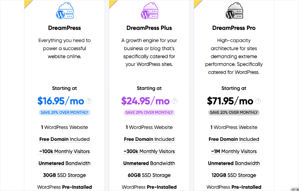The width and height of the screenshot is (299, 191).
Task: Click the gray SAVE 20% OVER MONTHLY badge
Action: point(234,112)
